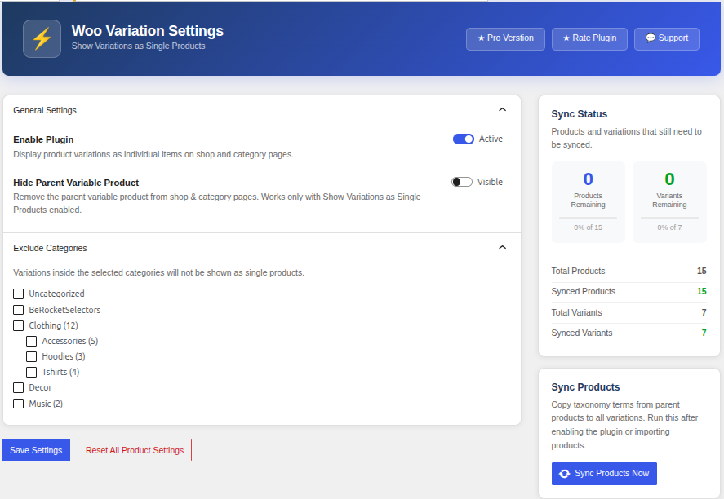Toggle Hide Parent Variable Product visibility
This screenshot has width=724, height=499.
461,182
